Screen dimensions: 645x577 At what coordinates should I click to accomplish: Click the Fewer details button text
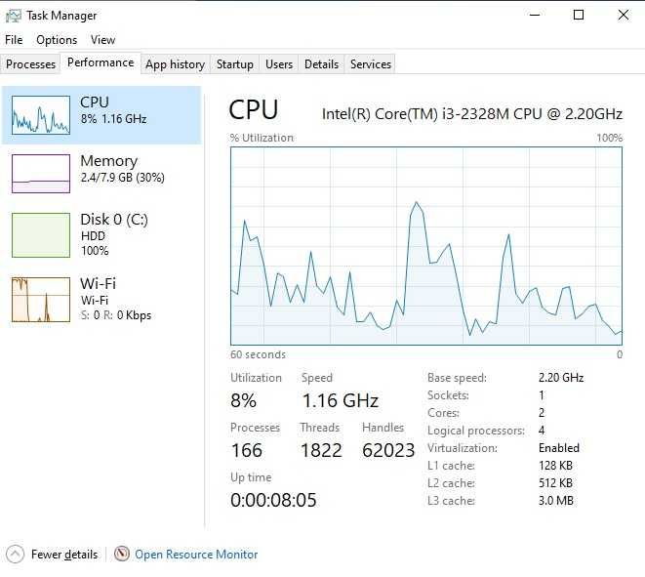[x=64, y=555]
